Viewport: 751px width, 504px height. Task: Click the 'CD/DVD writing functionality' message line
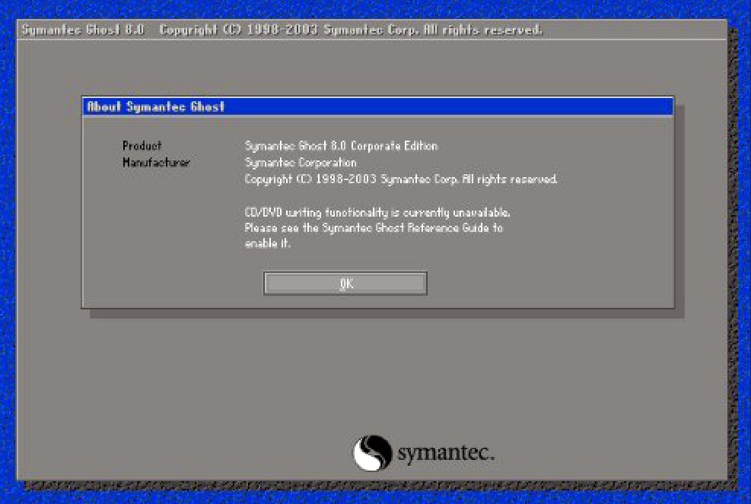click(377, 212)
